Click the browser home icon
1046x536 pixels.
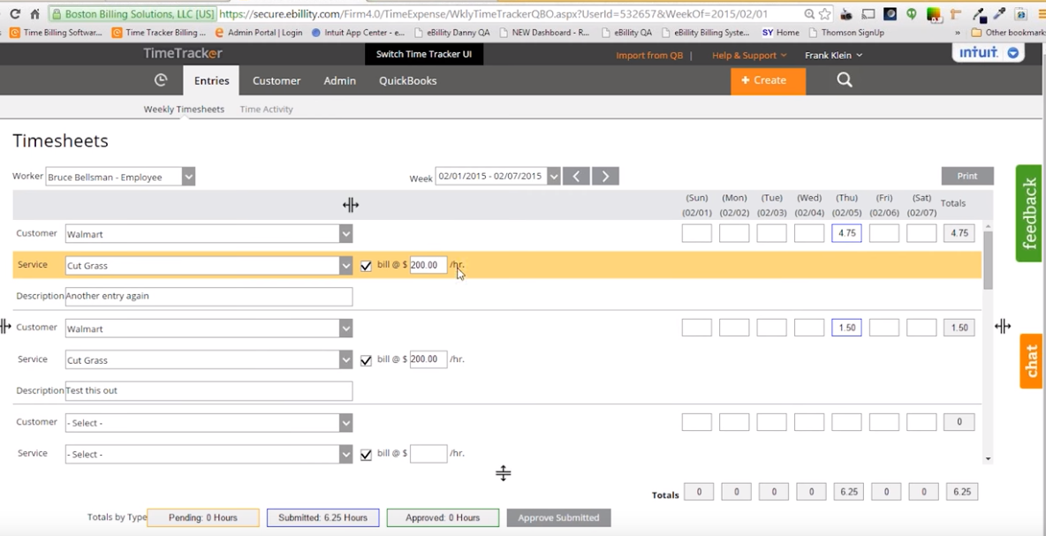34,13
